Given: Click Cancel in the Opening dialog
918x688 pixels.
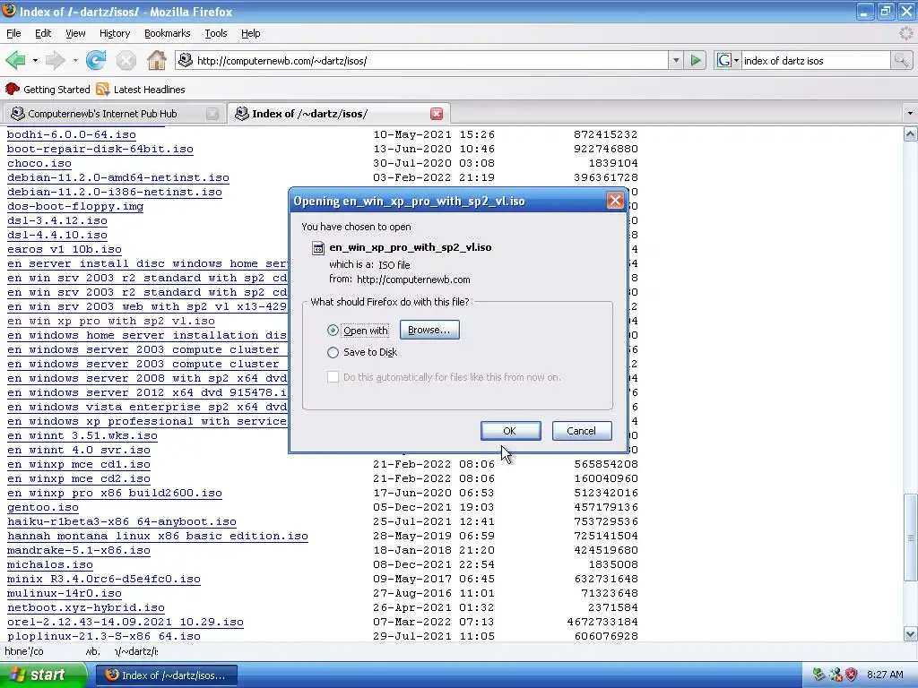Looking at the screenshot, I should (581, 431).
